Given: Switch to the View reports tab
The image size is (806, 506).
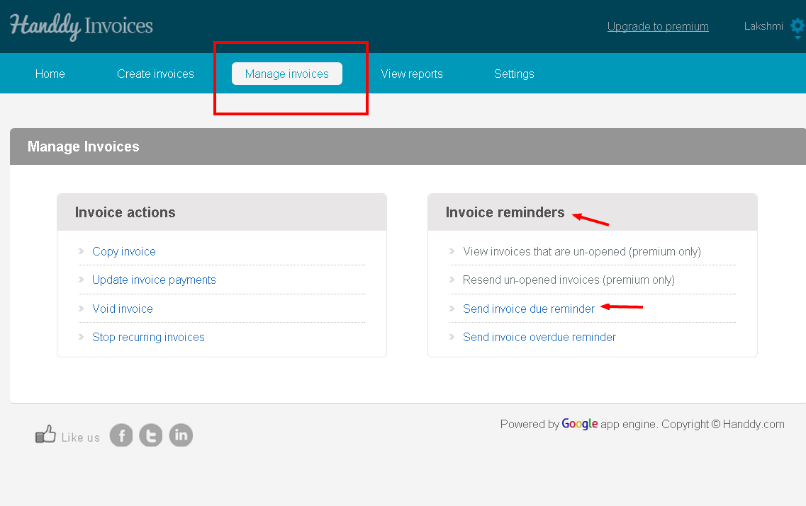Looking at the screenshot, I should coord(412,74).
